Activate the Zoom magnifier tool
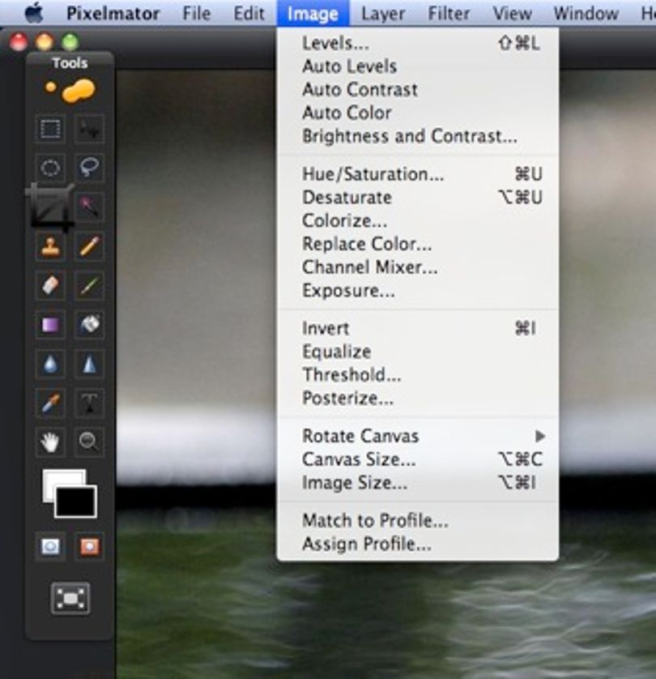The image size is (656, 679). pyautogui.click(x=89, y=442)
